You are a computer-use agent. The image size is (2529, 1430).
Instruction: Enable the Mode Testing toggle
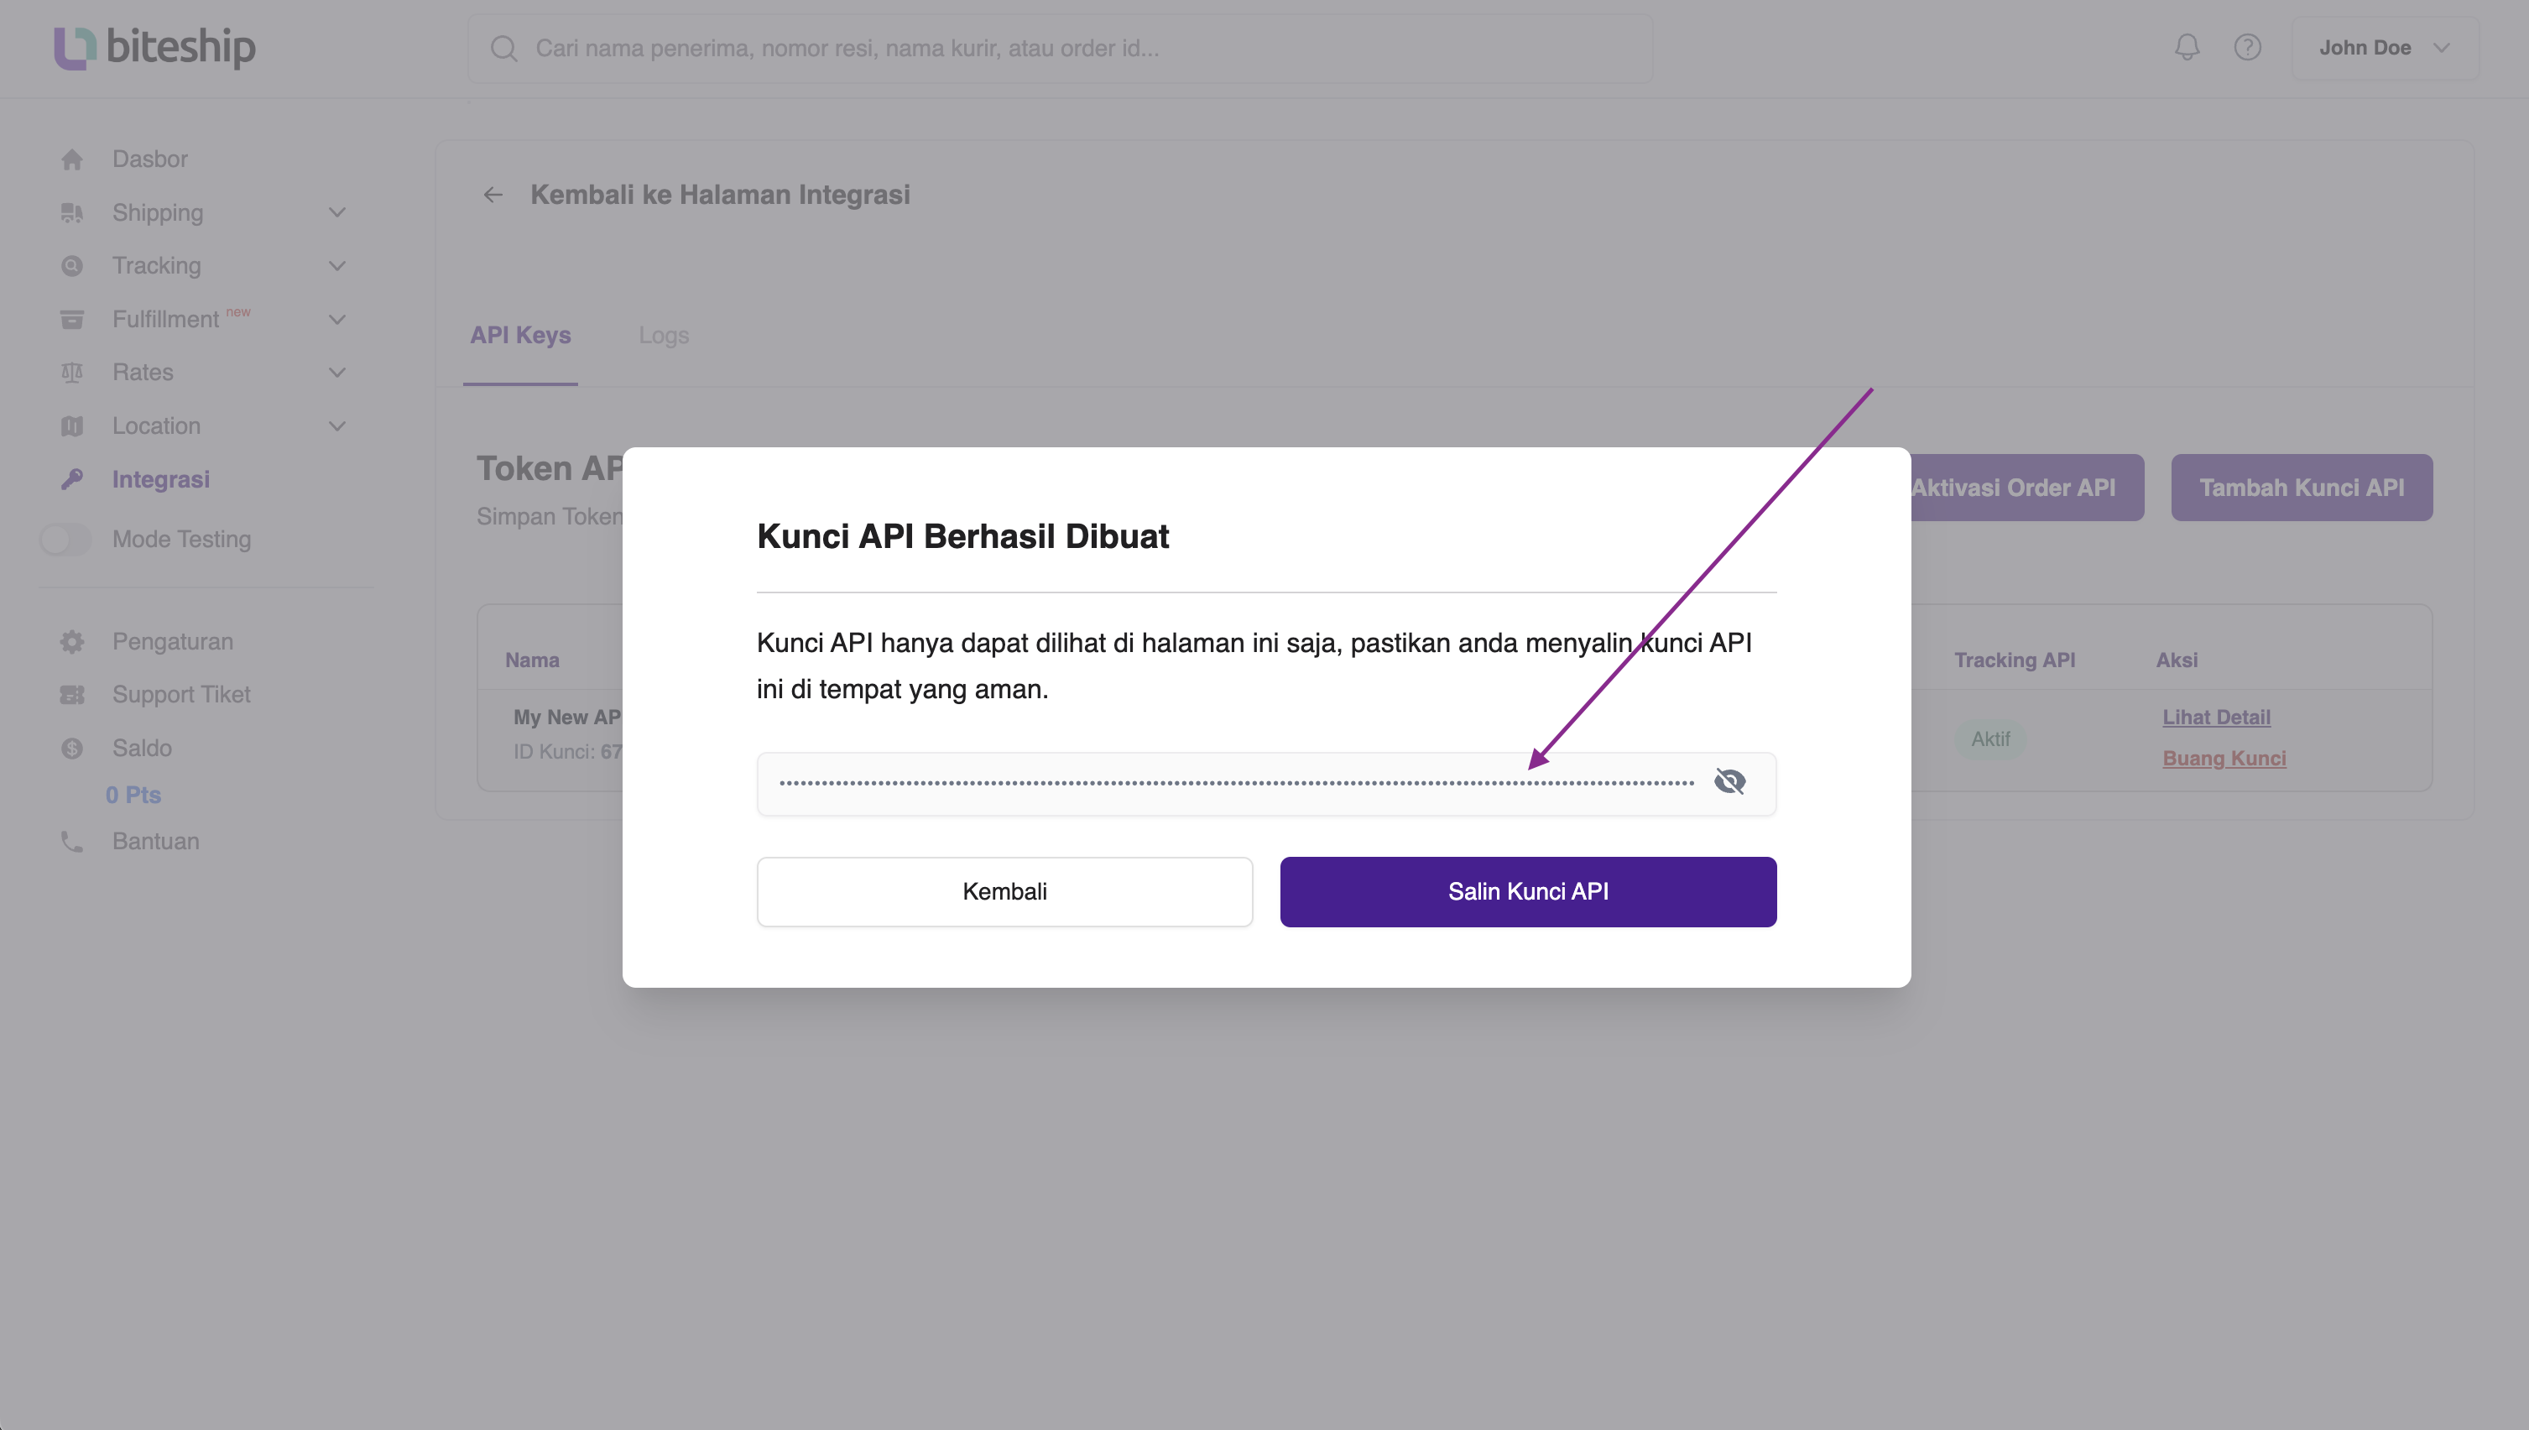pos(65,540)
